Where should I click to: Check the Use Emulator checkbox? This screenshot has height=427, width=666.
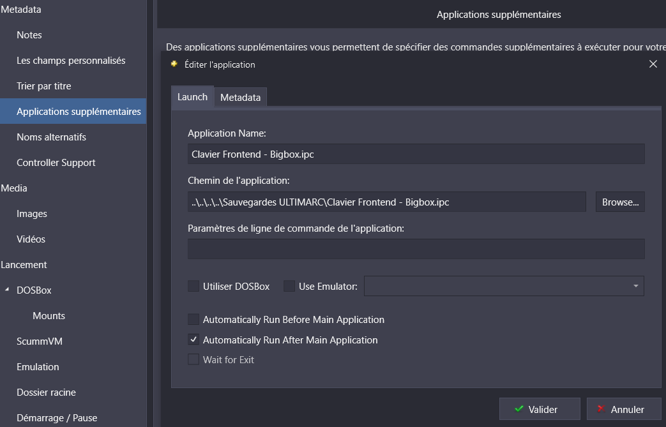point(289,287)
